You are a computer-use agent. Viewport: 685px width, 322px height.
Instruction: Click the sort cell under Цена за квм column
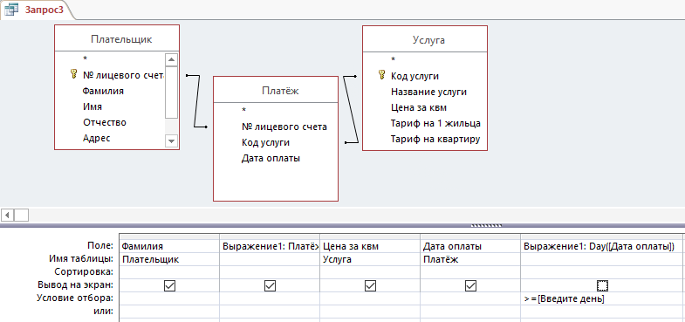pyautogui.click(x=370, y=272)
